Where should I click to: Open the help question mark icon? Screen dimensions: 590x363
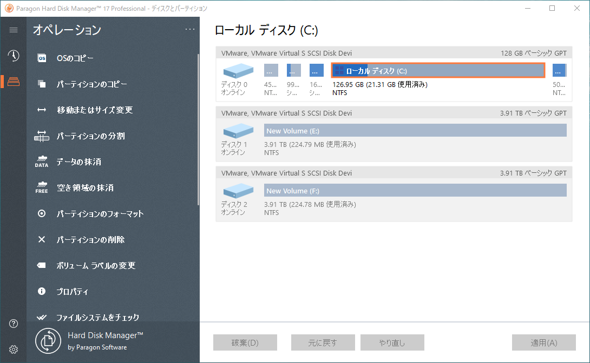coord(14,324)
